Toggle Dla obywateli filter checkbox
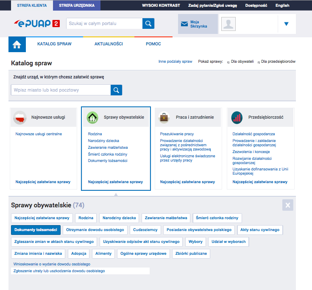Screen dimensions: 312x290 click(x=228, y=62)
